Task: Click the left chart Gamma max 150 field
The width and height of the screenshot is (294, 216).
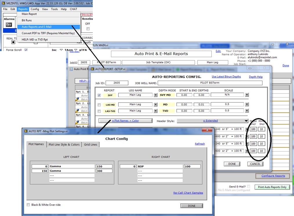Action: pos(104,166)
